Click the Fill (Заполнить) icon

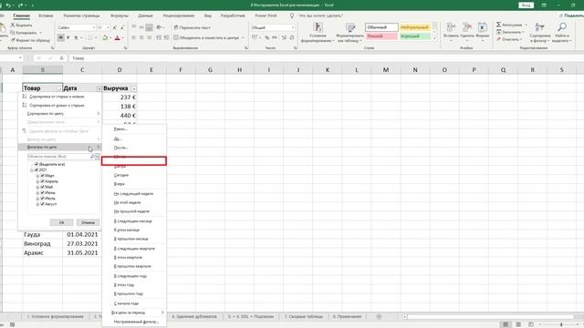(499, 32)
